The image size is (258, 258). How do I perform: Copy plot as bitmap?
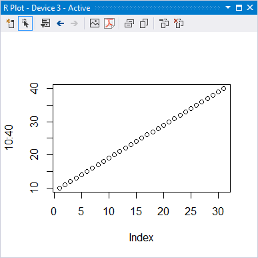point(129,23)
